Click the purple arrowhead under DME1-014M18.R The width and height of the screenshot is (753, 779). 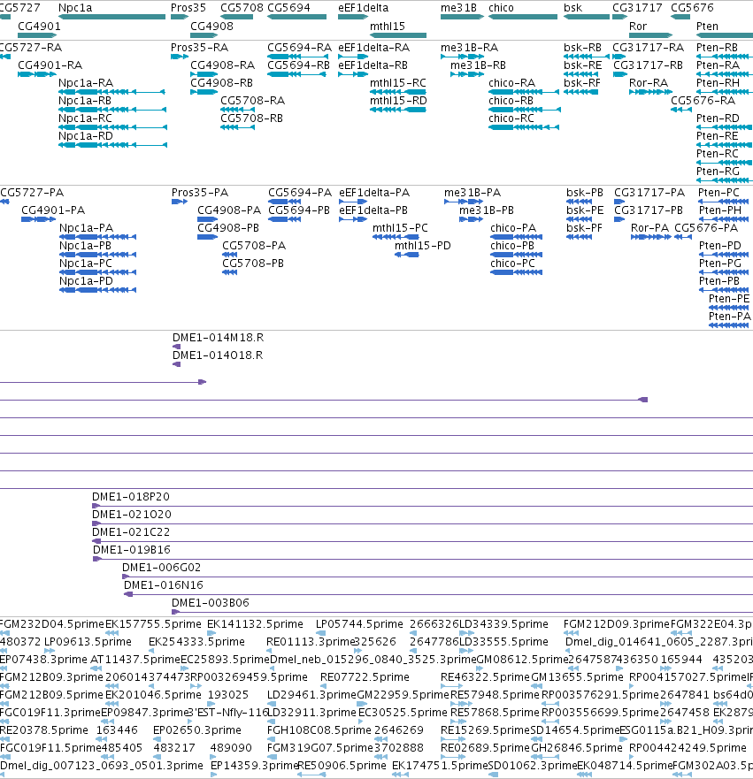click(176, 347)
